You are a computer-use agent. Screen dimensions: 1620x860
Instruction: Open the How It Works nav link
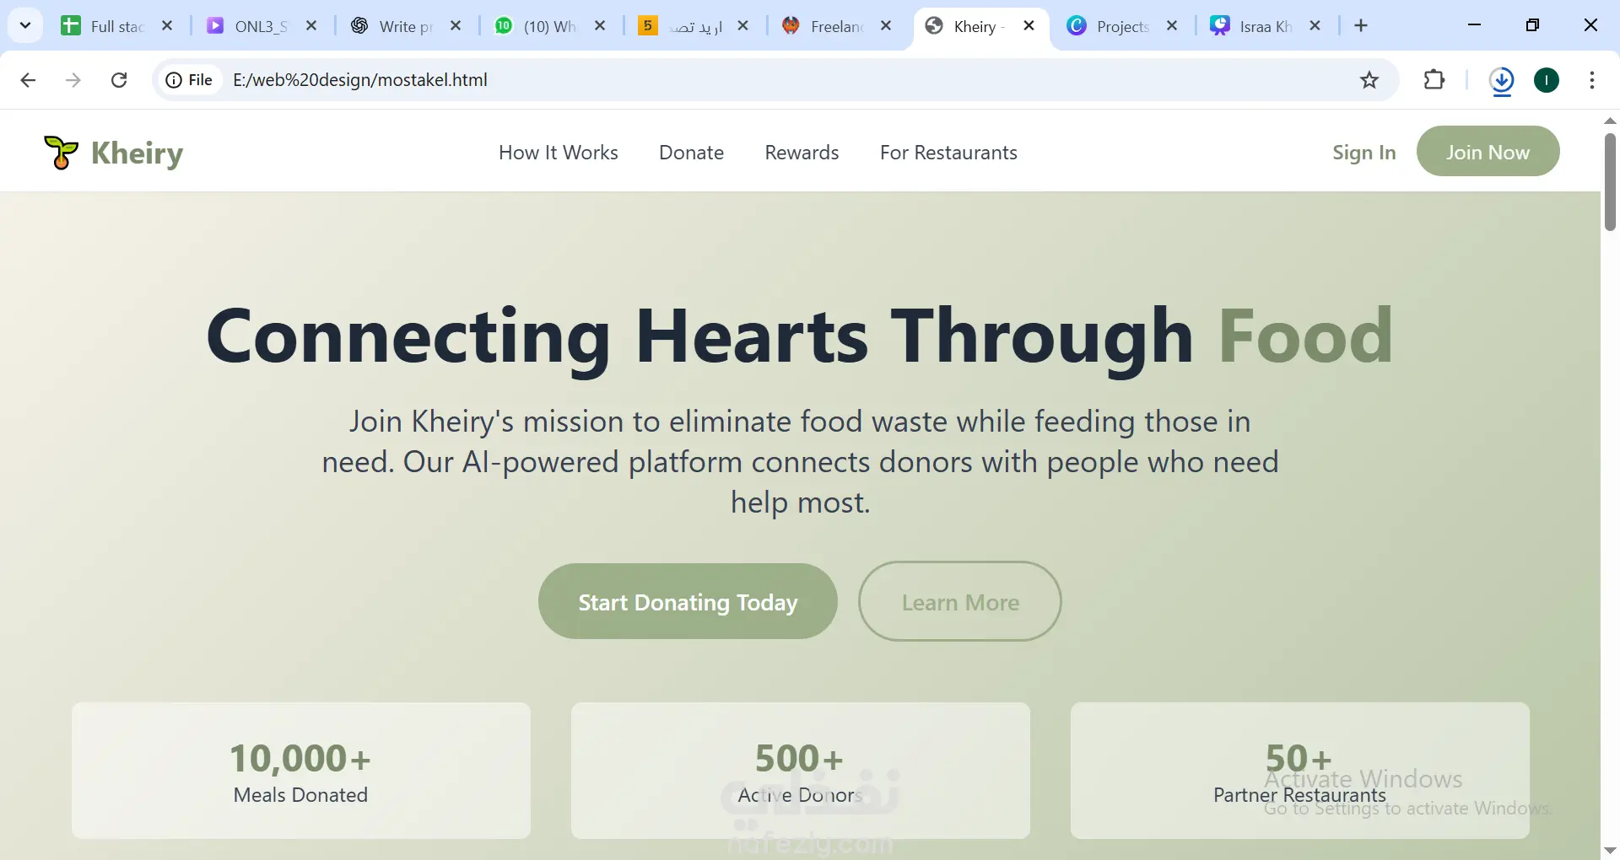click(x=559, y=153)
